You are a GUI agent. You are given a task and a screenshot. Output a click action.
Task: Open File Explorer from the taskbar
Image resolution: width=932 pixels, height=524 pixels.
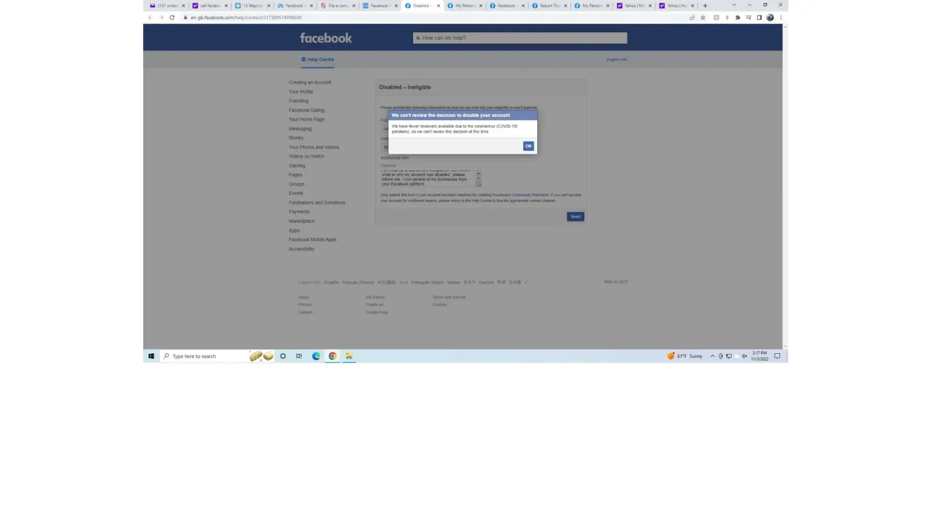(349, 356)
